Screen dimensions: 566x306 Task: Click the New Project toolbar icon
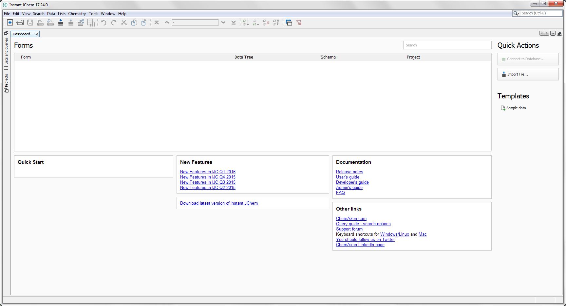point(10,23)
